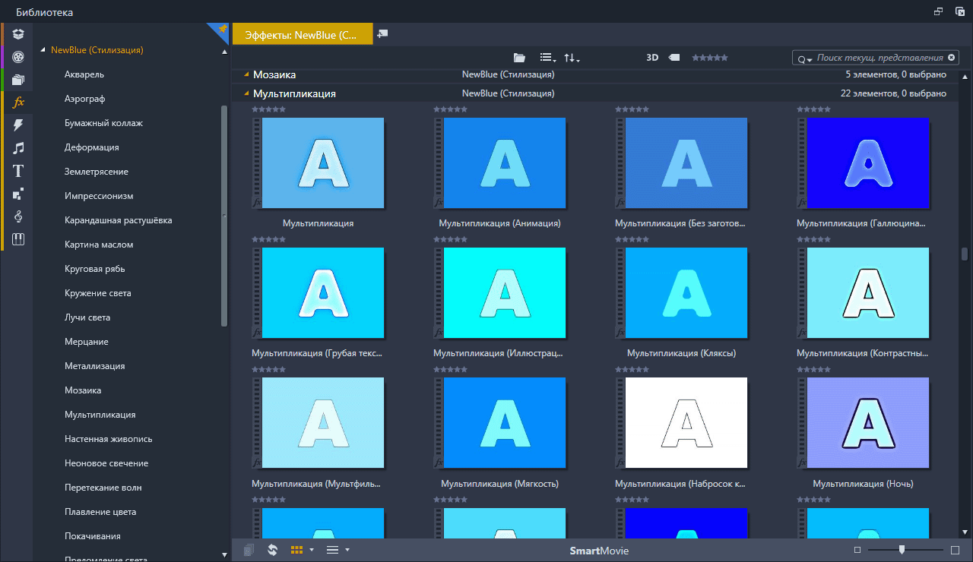
Task: Filter by five-star rating in toolbar
Action: 709,58
